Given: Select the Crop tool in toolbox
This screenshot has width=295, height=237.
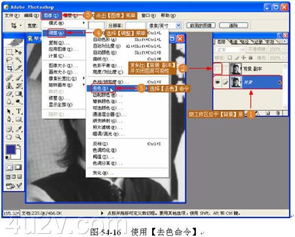Looking at the screenshot, I should 9,68.
